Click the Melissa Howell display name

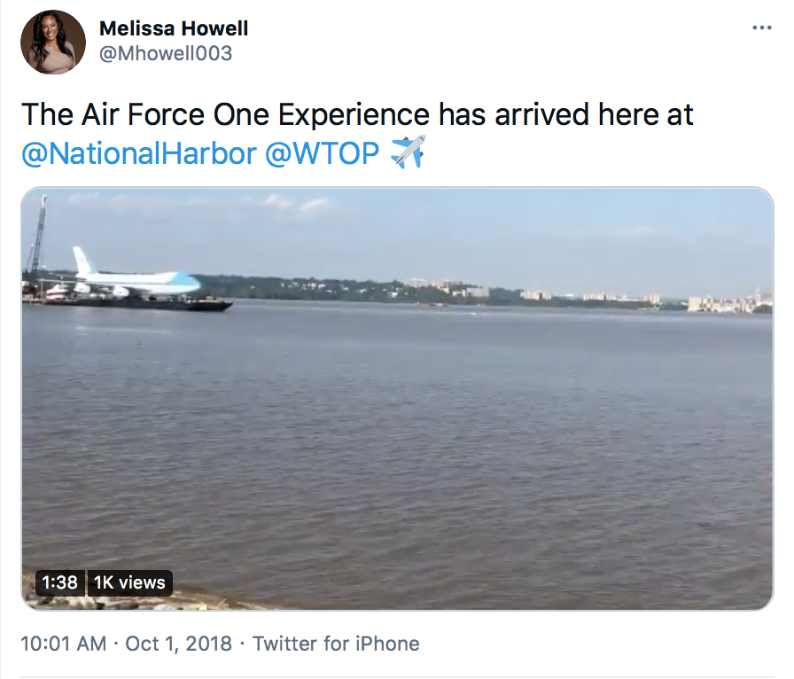coord(174,28)
